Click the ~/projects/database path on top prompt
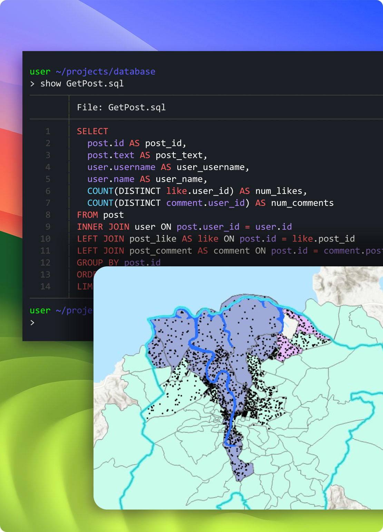Screen dimensions: 383x532 (x=105, y=72)
